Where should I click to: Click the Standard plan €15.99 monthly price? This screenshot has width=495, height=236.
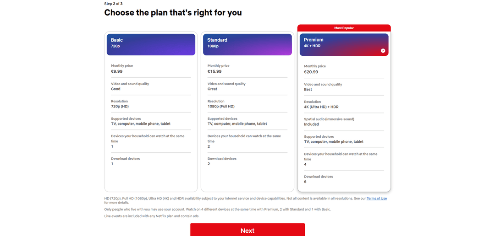214,71
